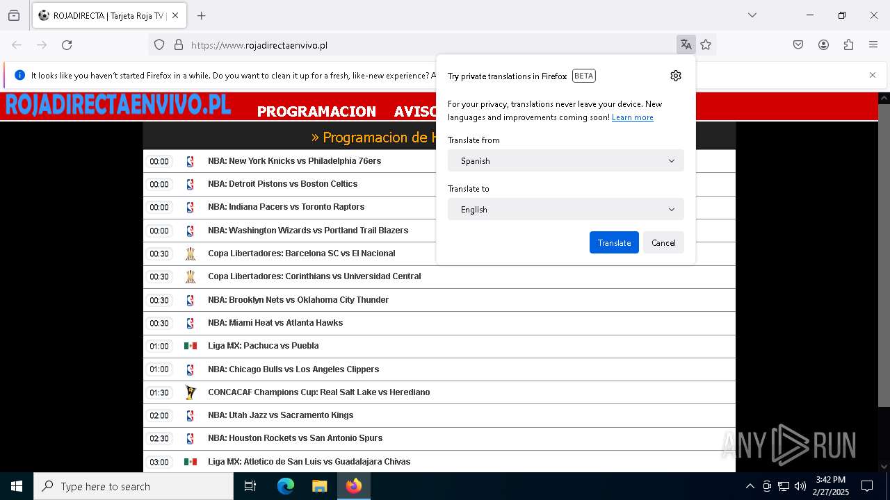The width and height of the screenshot is (890, 500).
Task: Open Translate to English dropdown
Action: (x=566, y=209)
